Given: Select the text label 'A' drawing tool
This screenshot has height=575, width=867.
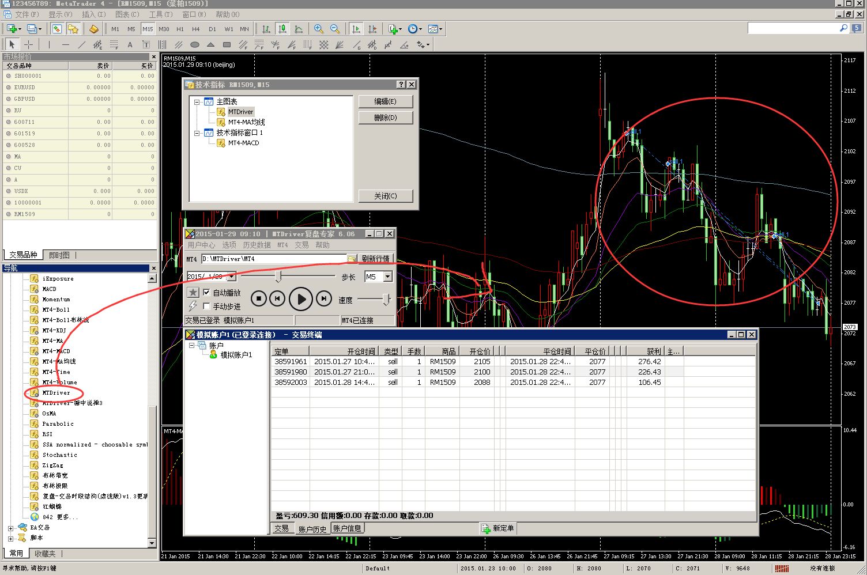Looking at the screenshot, I should pyautogui.click(x=130, y=44).
